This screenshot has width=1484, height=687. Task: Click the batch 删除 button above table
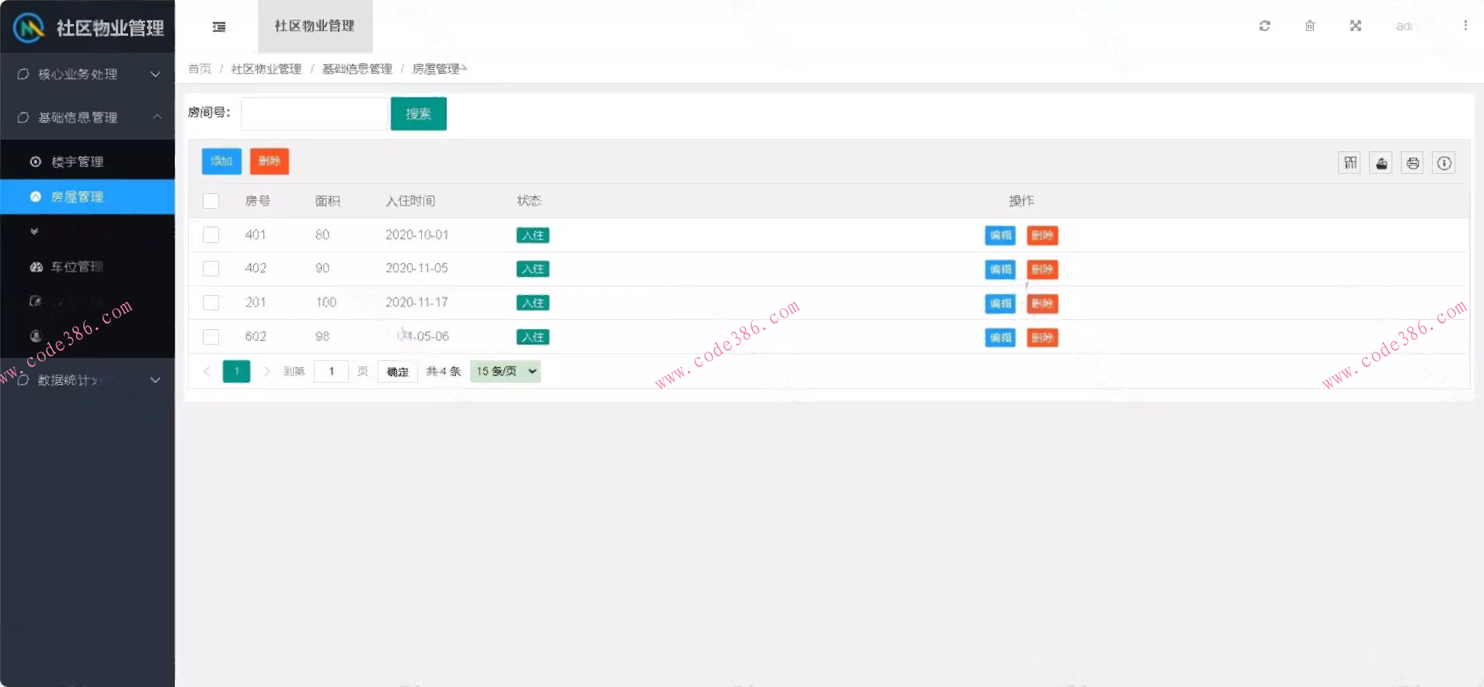click(x=270, y=161)
